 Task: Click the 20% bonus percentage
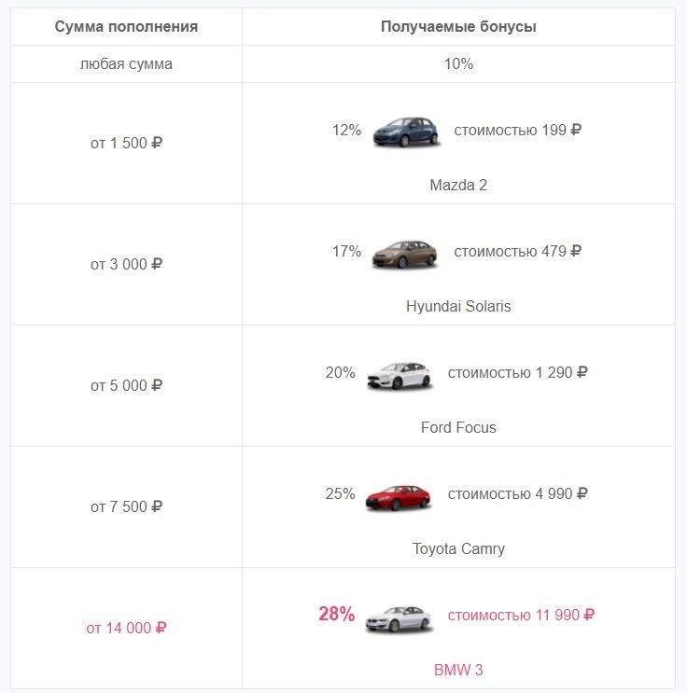340,372
